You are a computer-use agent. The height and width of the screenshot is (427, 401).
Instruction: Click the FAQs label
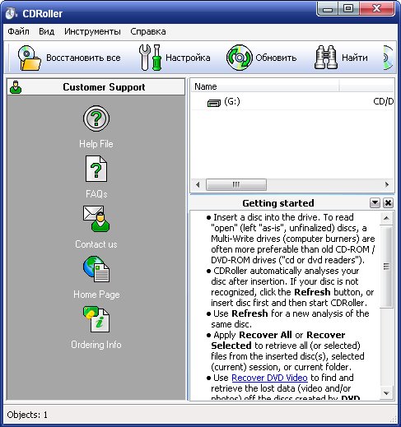point(96,194)
